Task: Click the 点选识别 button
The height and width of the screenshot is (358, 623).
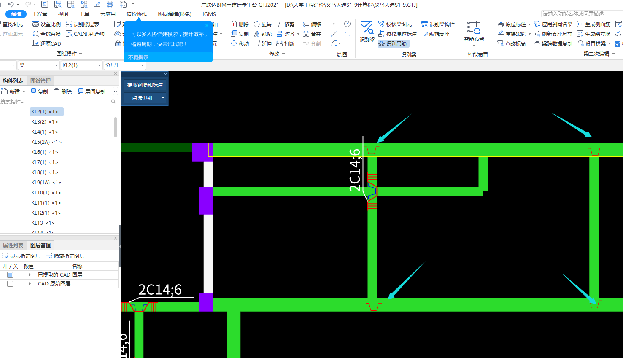Action: tap(142, 98)
